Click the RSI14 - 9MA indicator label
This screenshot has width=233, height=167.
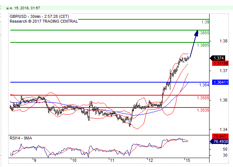(21, 138)
